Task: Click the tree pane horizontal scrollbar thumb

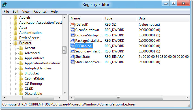Action: [x=38, y=98]
